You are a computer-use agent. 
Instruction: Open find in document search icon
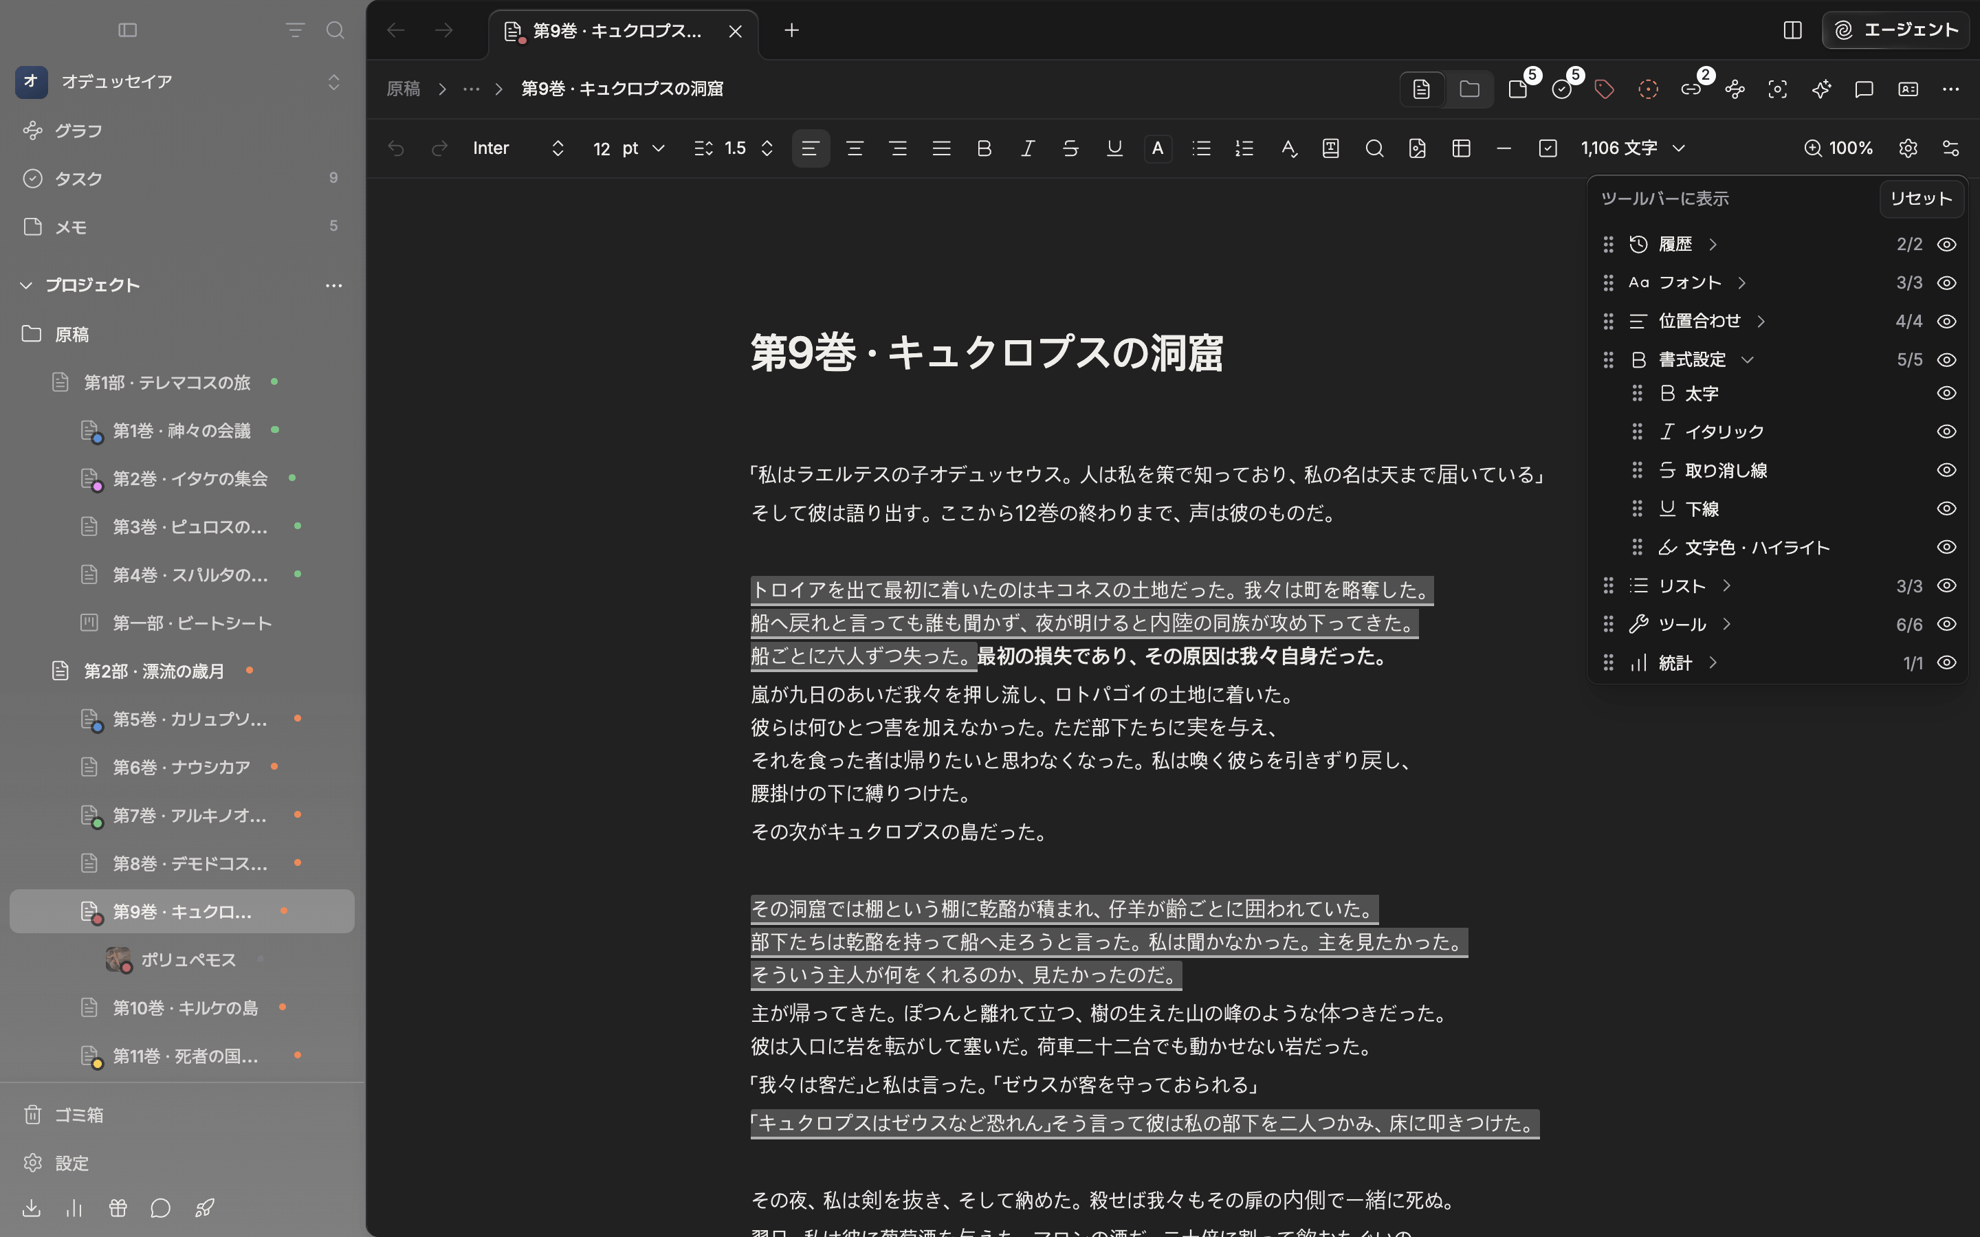1374,148
